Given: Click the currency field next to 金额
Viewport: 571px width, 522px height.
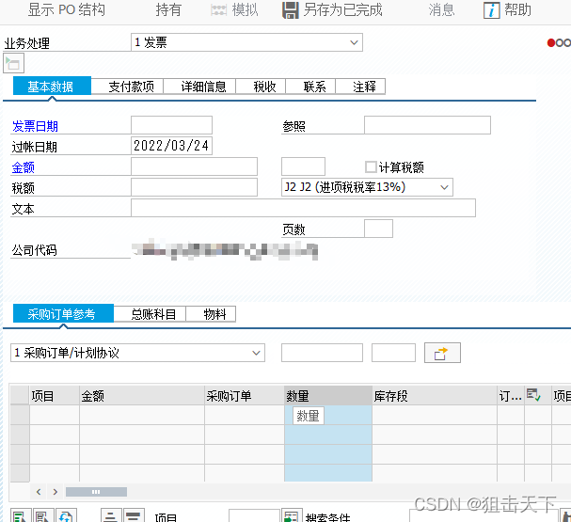Looking at the screenshot, I should 303,166.
